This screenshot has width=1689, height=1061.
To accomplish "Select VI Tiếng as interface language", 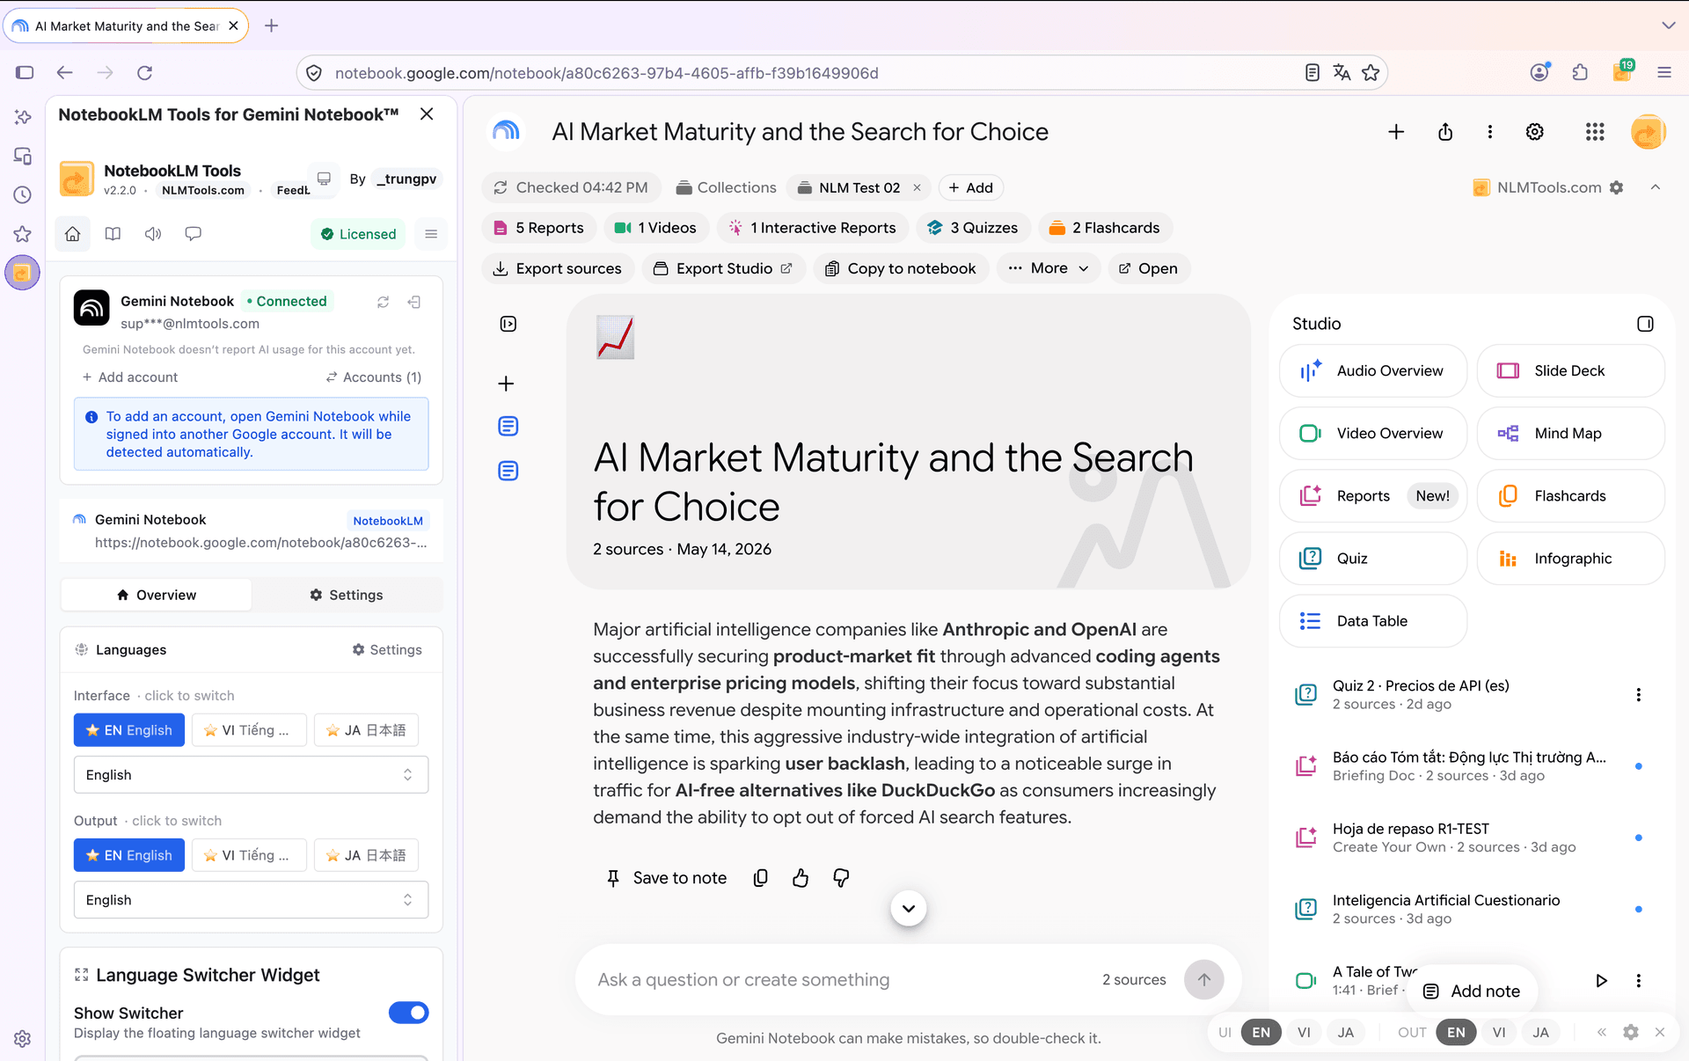I will (x=249, y=730).
